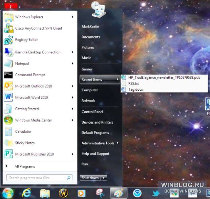
Task: Open the NOAA weather taskbar icon
Action: (x=137, y=193)
